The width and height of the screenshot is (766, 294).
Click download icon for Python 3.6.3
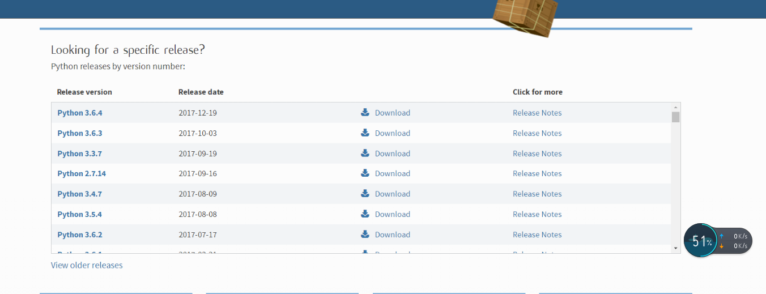[x=365, y=133]
